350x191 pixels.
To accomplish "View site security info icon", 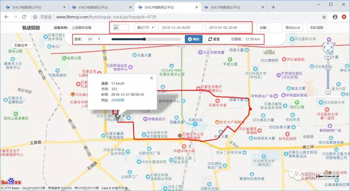I will tap(35, 17).
